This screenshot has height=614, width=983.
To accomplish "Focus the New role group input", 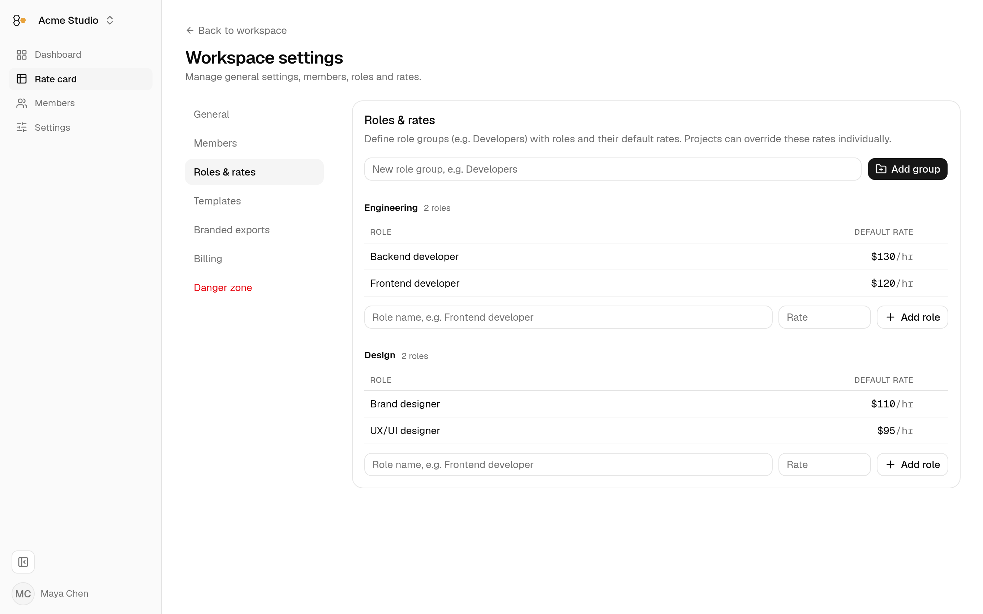I will (613, 169).
